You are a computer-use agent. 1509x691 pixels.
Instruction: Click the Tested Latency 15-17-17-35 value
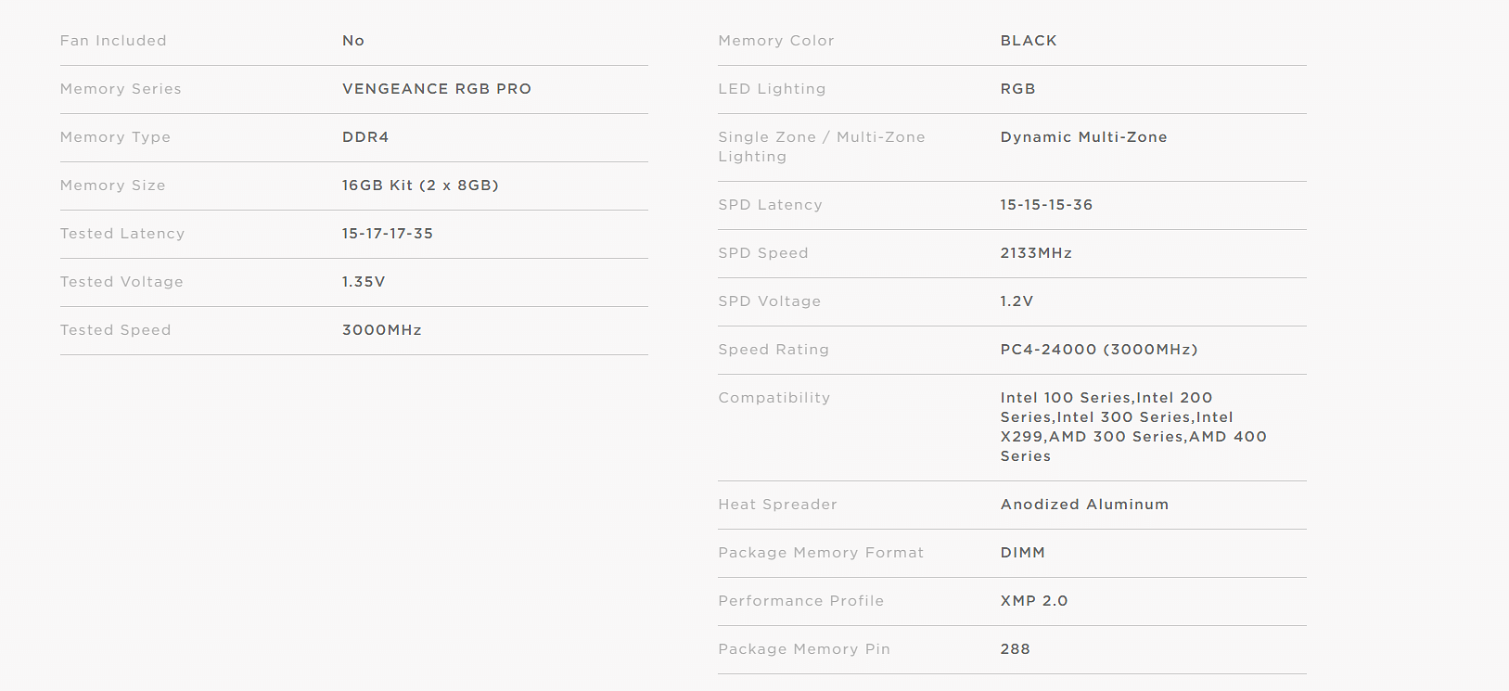(x=387, y=234)
